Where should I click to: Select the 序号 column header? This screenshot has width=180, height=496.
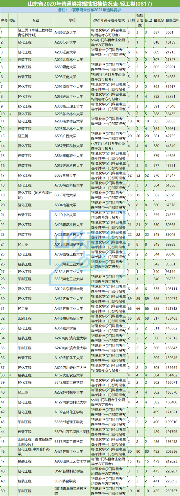tap(4, 20)
